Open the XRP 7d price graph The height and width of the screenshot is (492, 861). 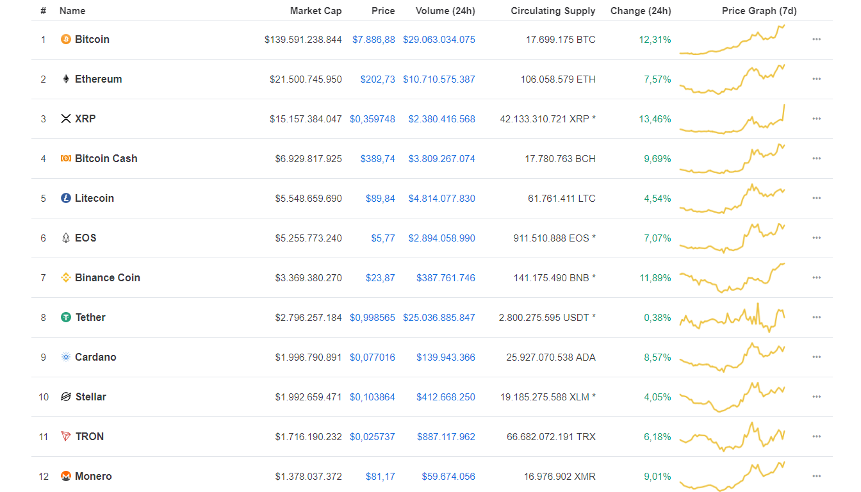(x=732, y=119)
